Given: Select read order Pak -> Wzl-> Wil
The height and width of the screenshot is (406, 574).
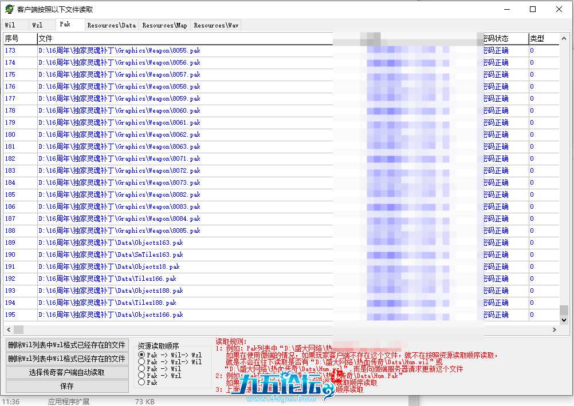Looking at the screenshot, I should [170, 362].
